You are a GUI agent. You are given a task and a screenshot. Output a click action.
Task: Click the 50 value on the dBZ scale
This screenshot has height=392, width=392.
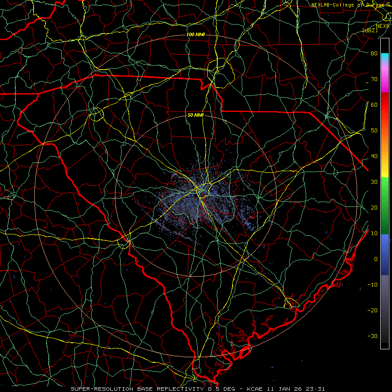[x=374, y=131]
